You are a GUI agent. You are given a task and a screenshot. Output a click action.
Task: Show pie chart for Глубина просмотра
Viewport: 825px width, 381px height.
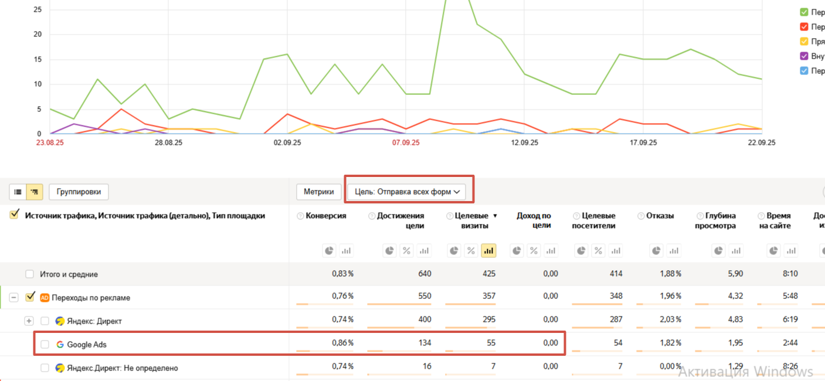[x=719, y=251]
